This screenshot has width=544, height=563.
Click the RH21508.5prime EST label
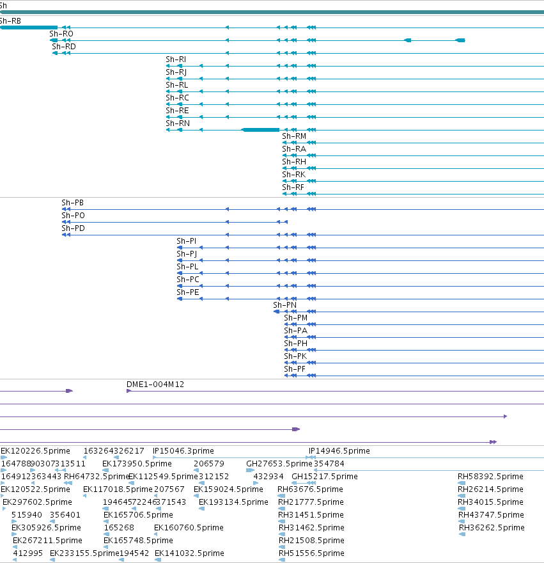(x=311, y=541)
